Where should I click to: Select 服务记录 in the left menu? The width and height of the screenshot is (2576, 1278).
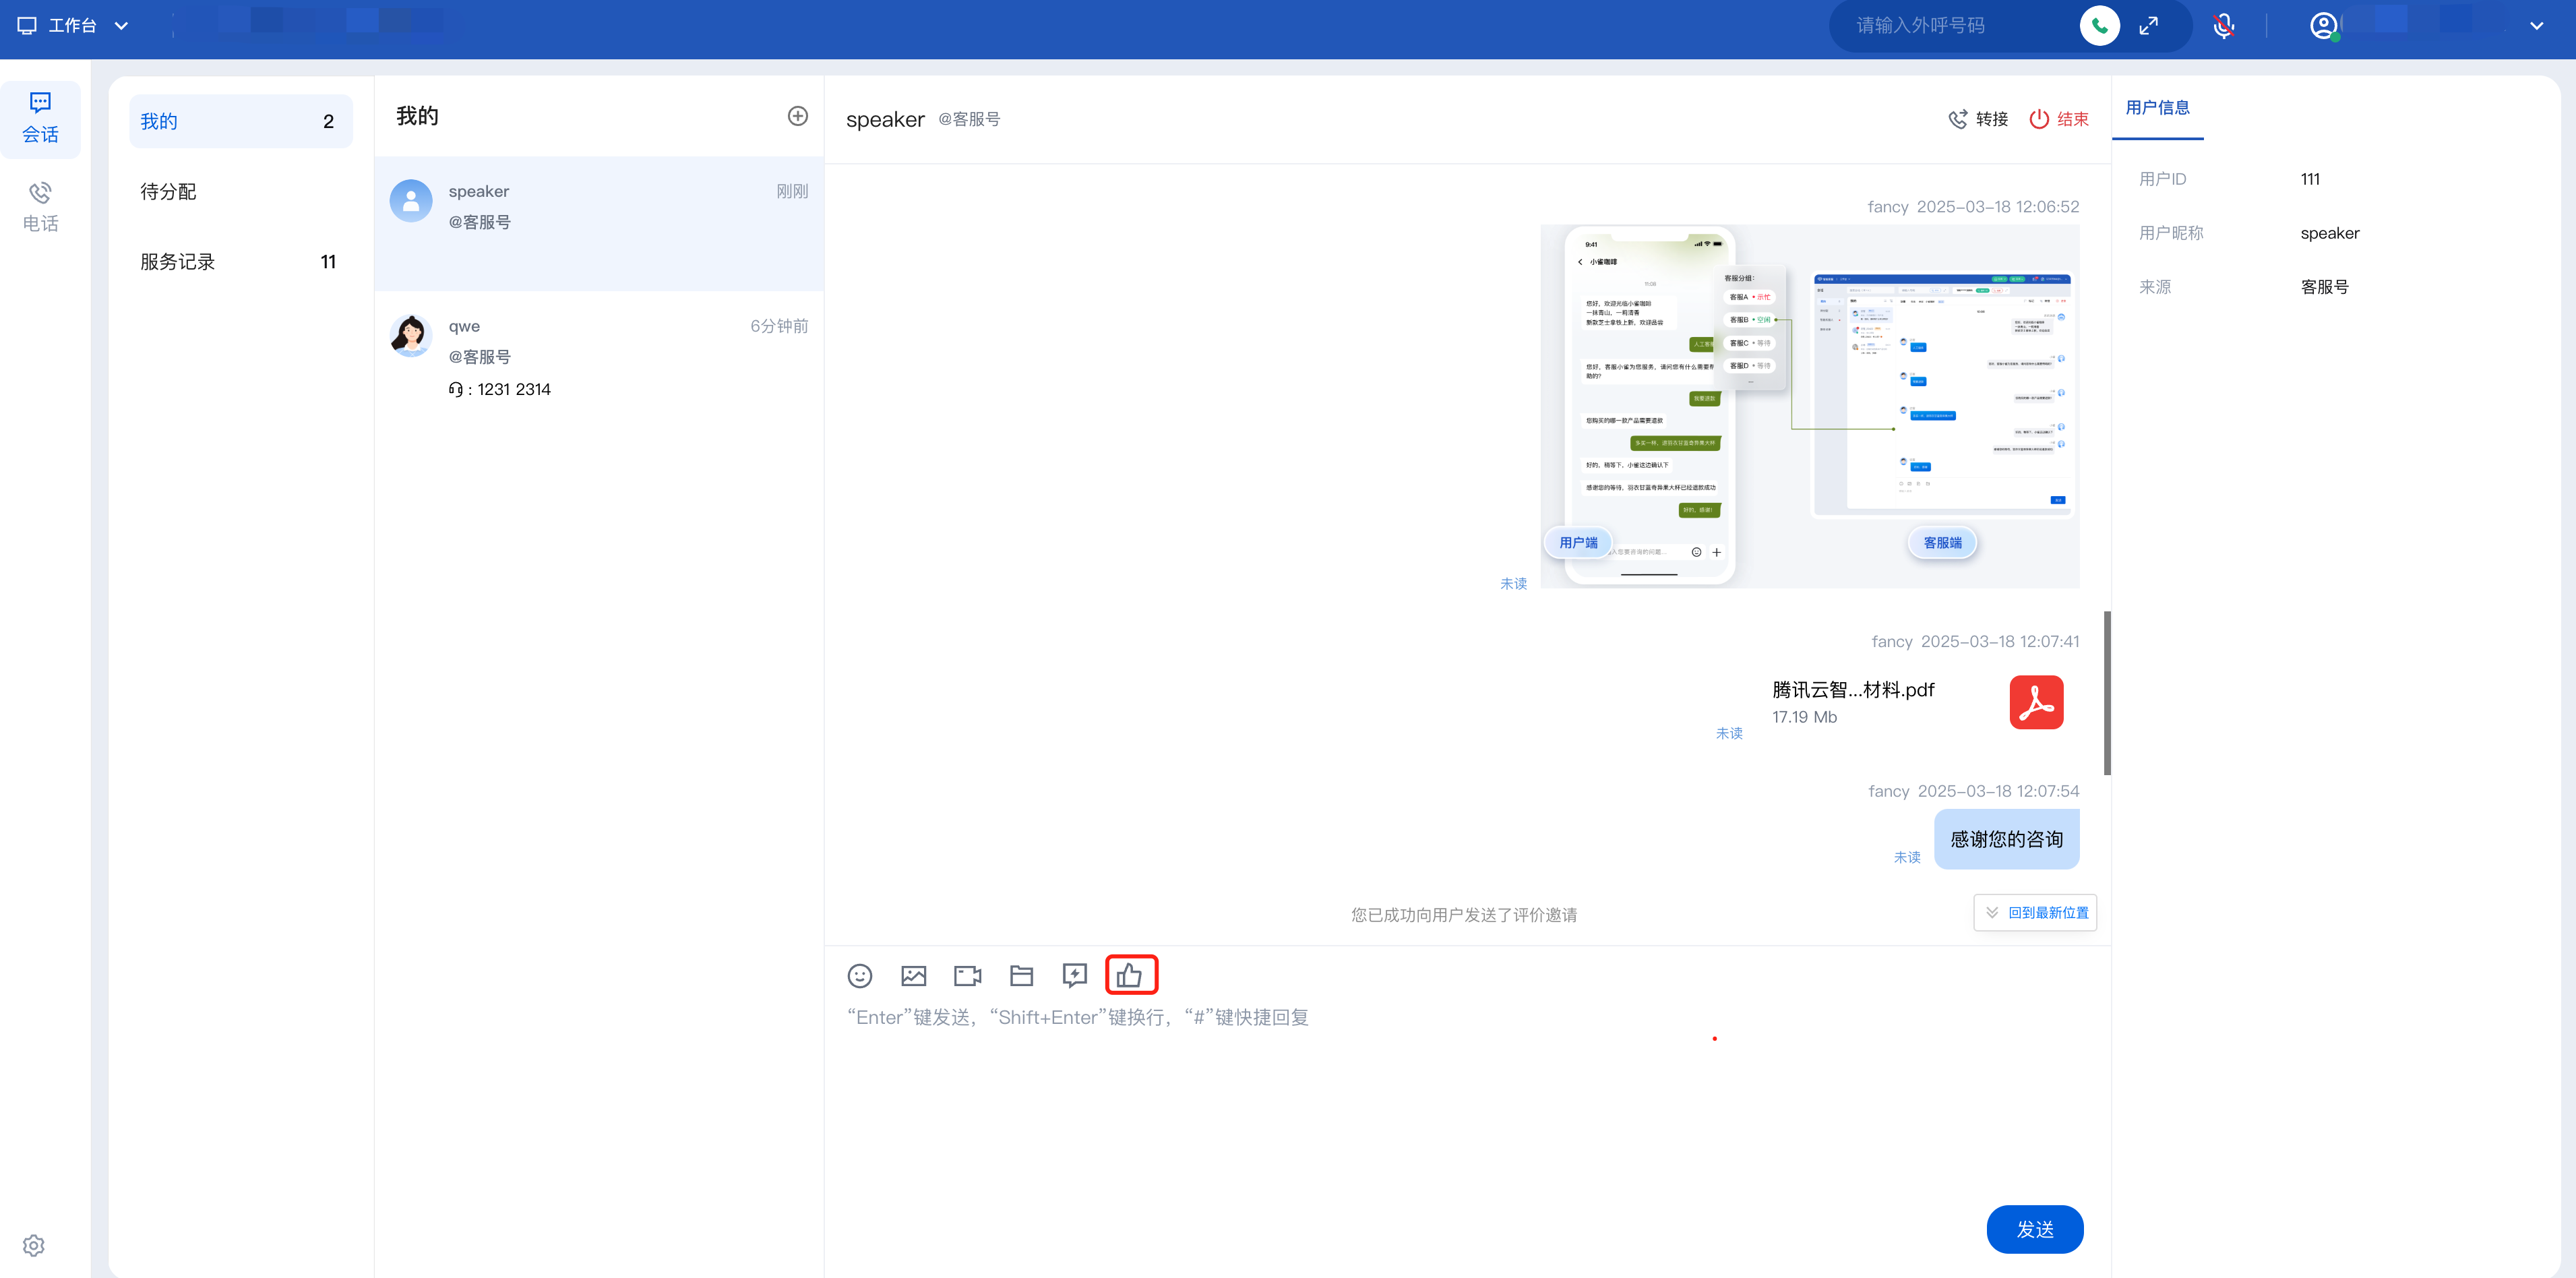[178, 262]
